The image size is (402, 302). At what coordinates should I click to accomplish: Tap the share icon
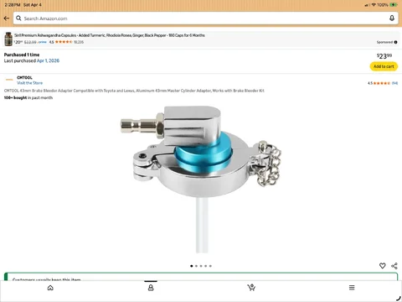tap(394, 266)
